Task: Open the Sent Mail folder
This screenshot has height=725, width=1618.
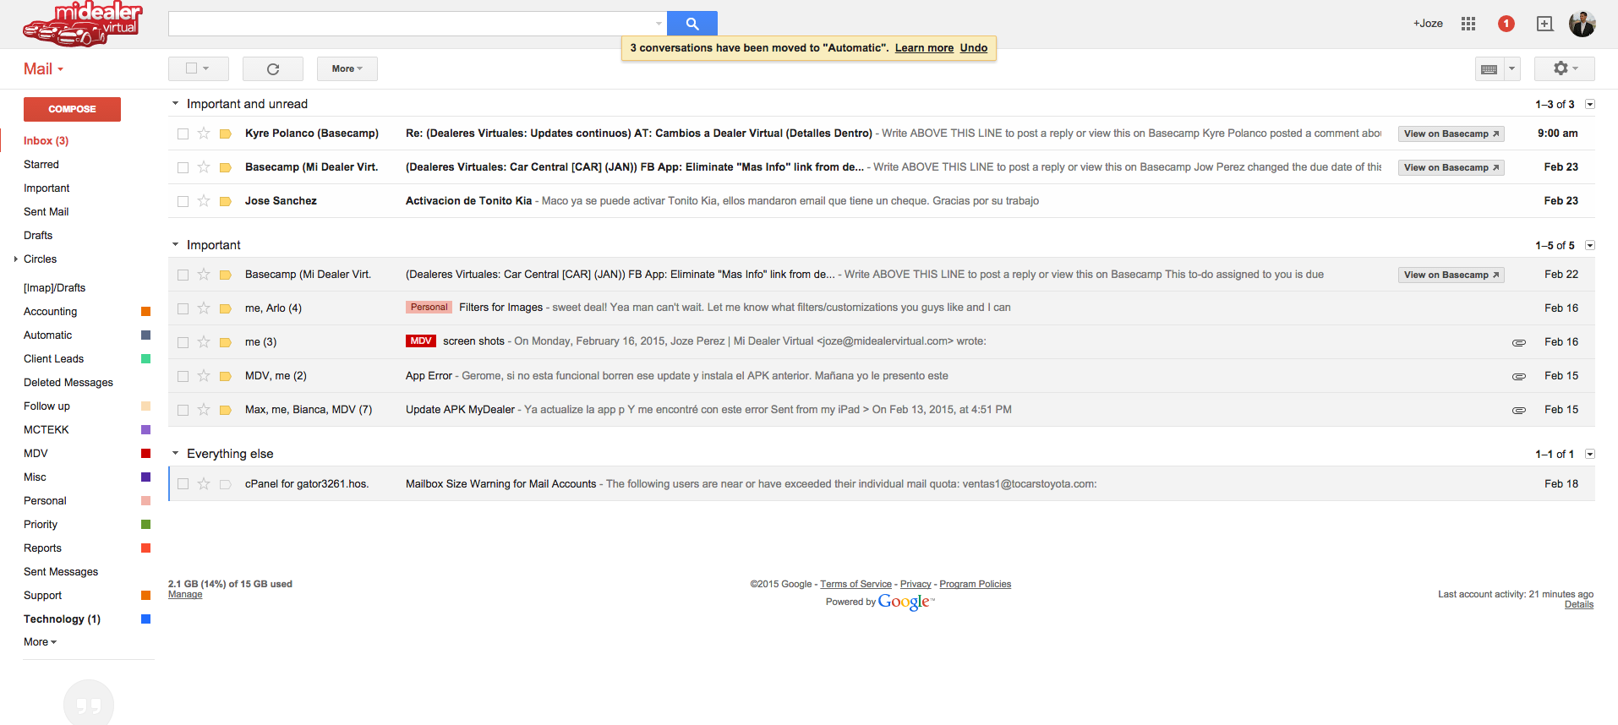Action: tap(46, 212)
